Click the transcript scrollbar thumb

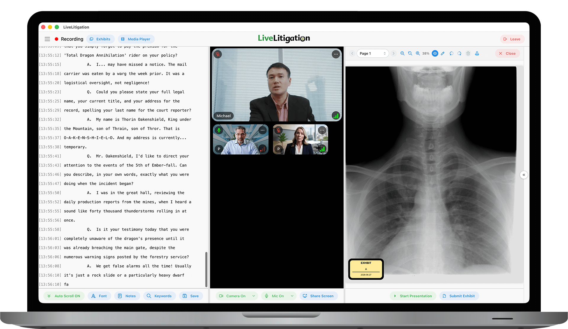pyautogui.click(x=206, y=269)
